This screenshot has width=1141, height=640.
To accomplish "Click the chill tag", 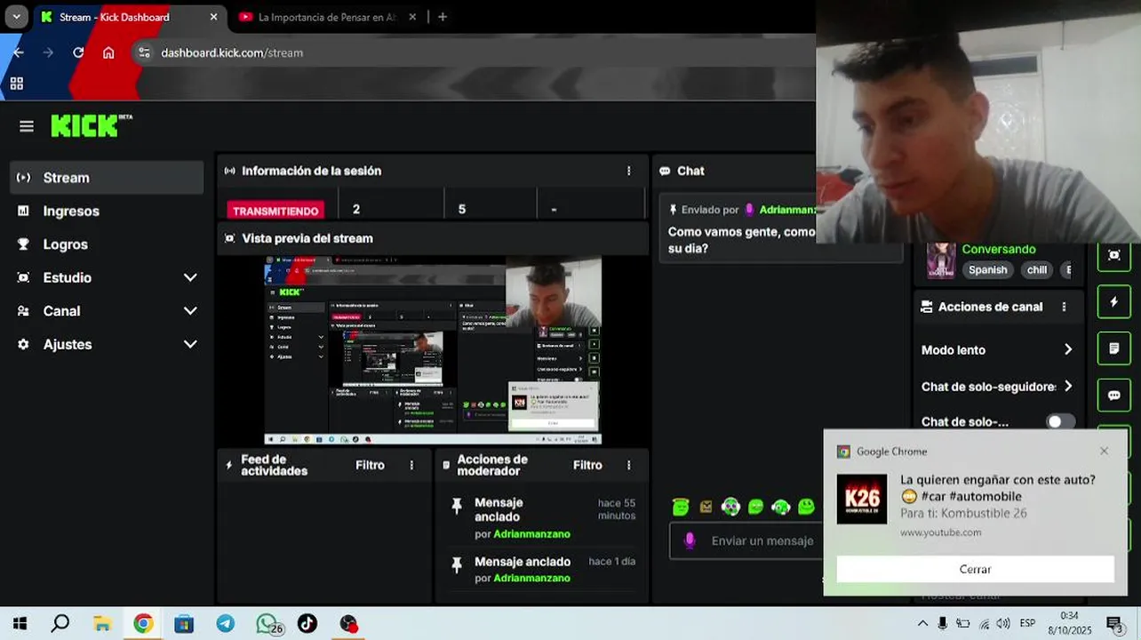I will point(1037,270).
